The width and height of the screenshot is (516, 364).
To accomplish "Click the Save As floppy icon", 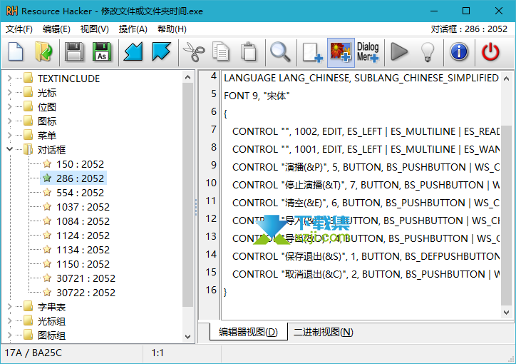I will tap(102, 52).
